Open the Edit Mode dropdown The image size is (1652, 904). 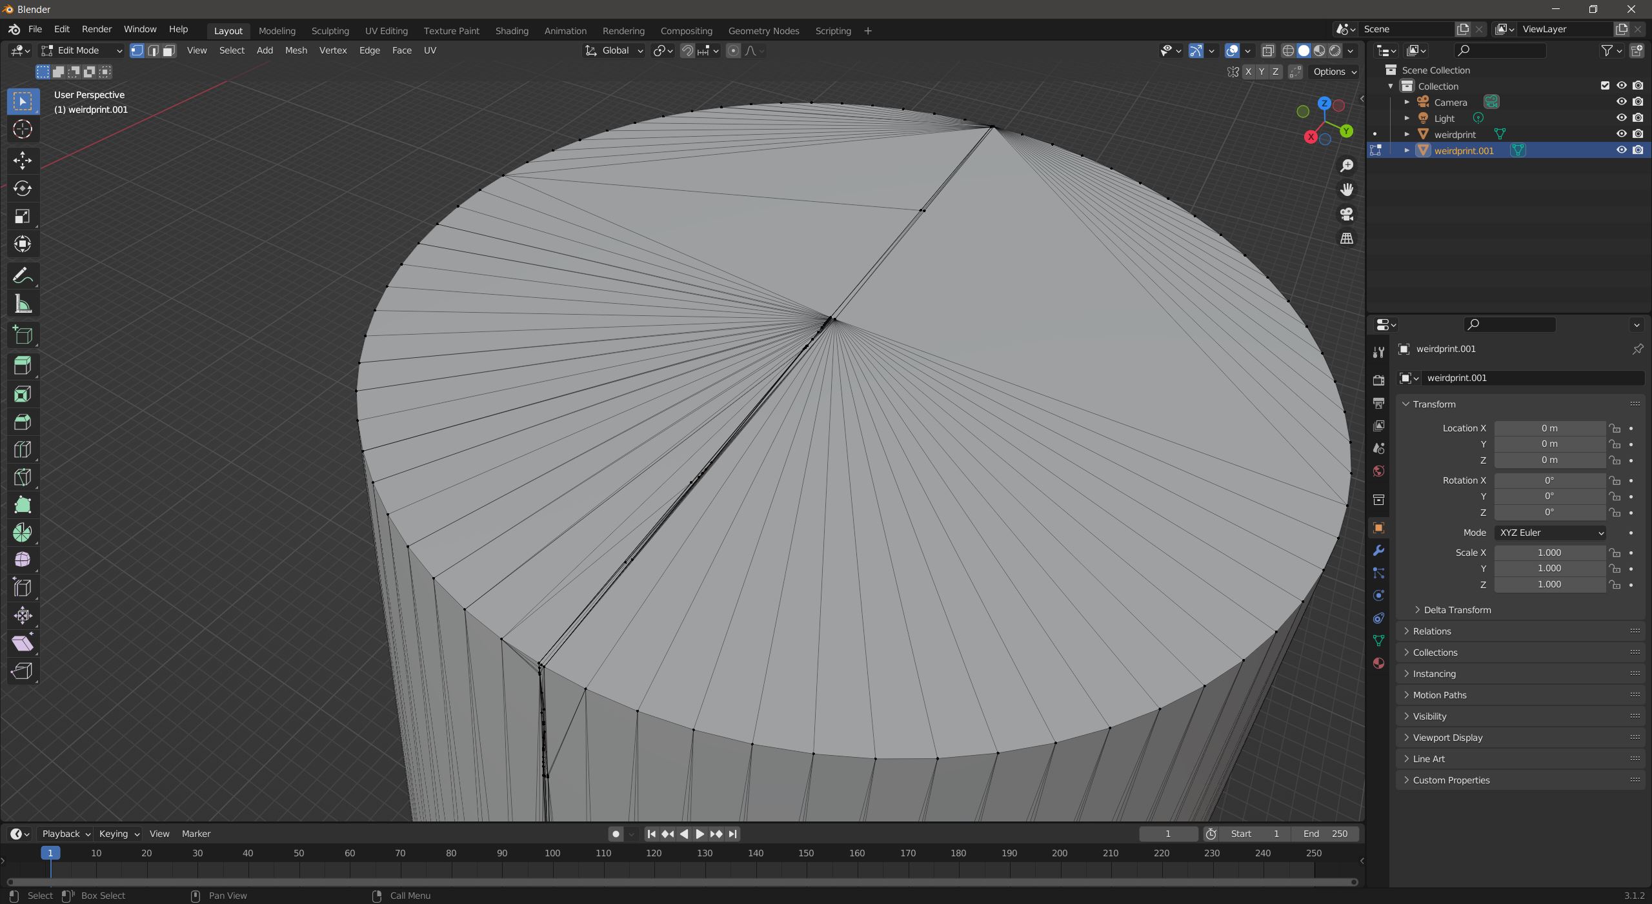81,50
